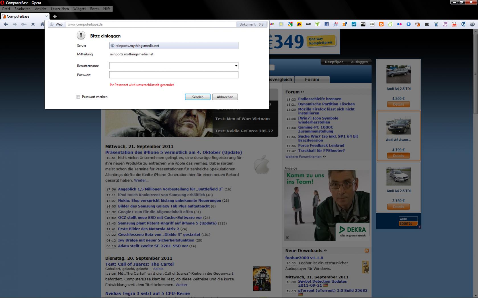The height and width of the screenshot is (298, 478).
Task: Open Trackball für FPShooter thread
Action: [321, 151]
